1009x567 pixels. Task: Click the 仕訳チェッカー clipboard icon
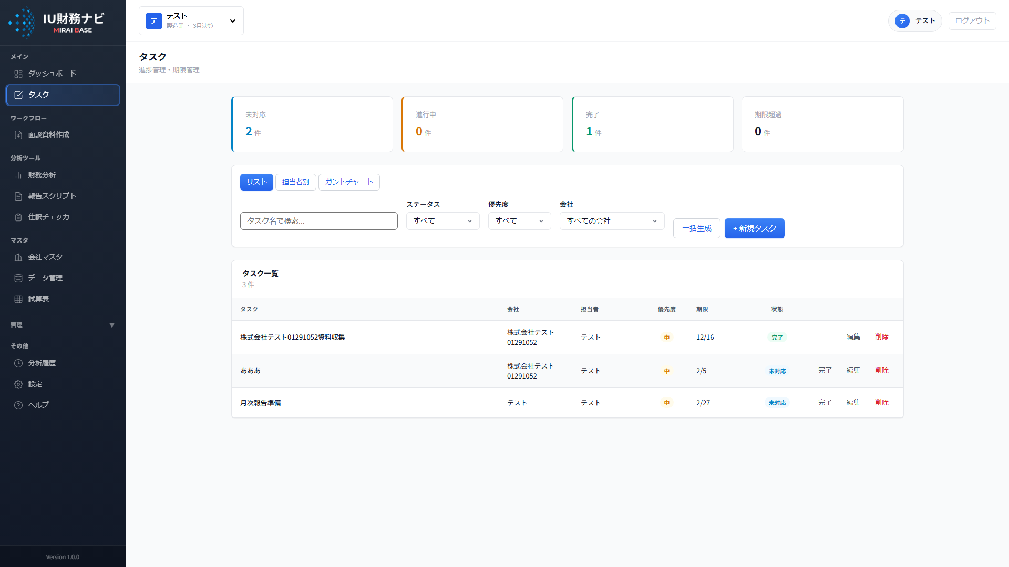(x=18, y=217)
